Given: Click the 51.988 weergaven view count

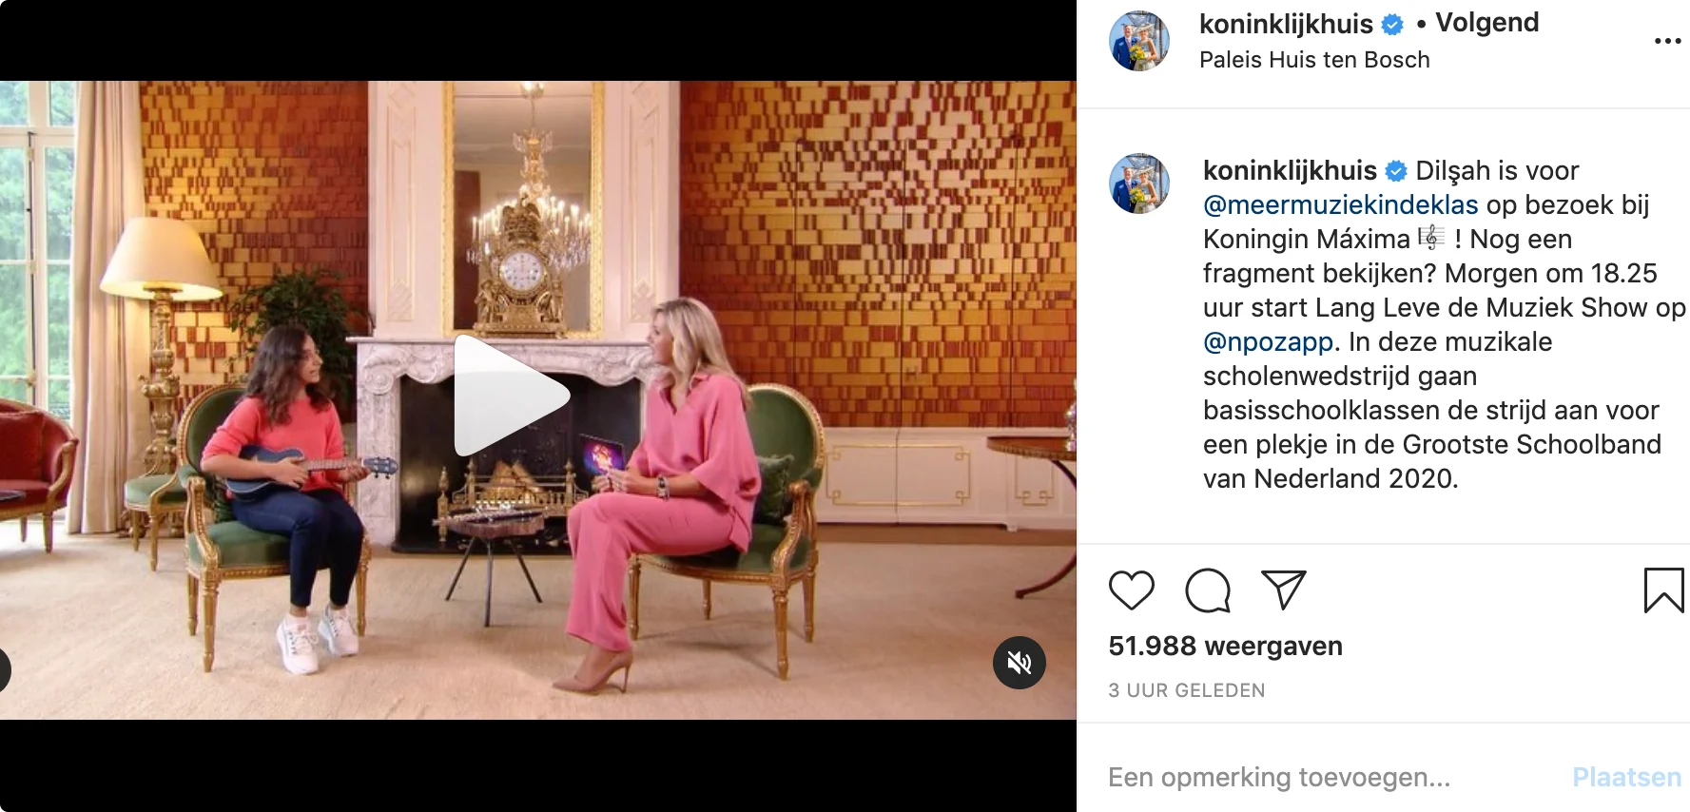Looking at the screenshot, I should tap(1225, 646).
